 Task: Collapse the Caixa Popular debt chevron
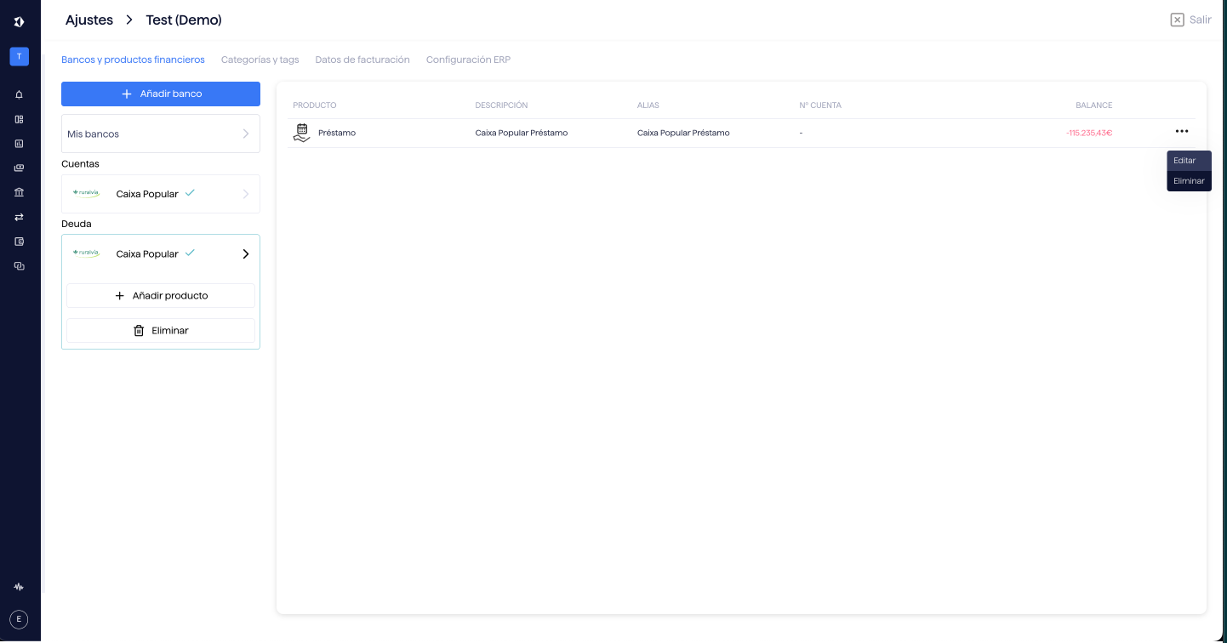coord(245,253)
